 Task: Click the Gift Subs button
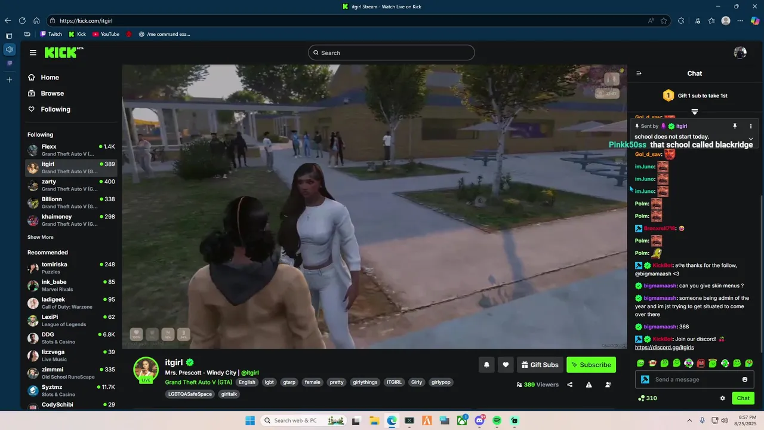pyautogui.click(x=540, y=365)
